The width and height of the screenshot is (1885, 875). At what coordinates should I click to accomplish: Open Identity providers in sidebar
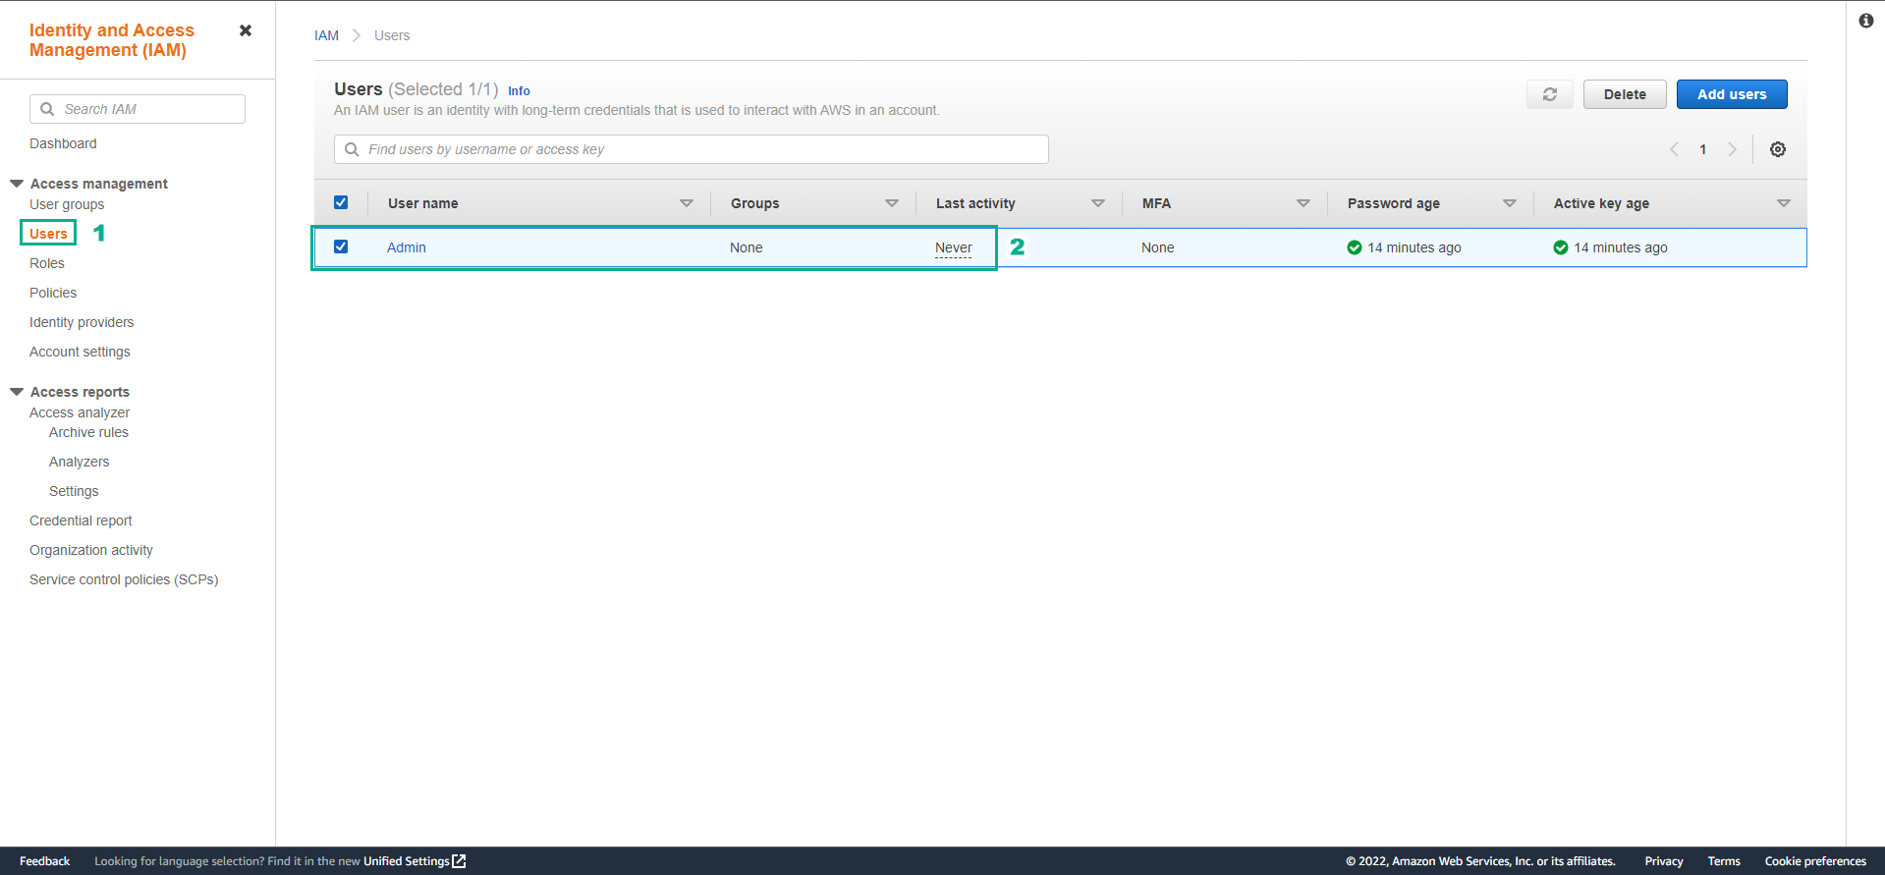coord(82,322)
